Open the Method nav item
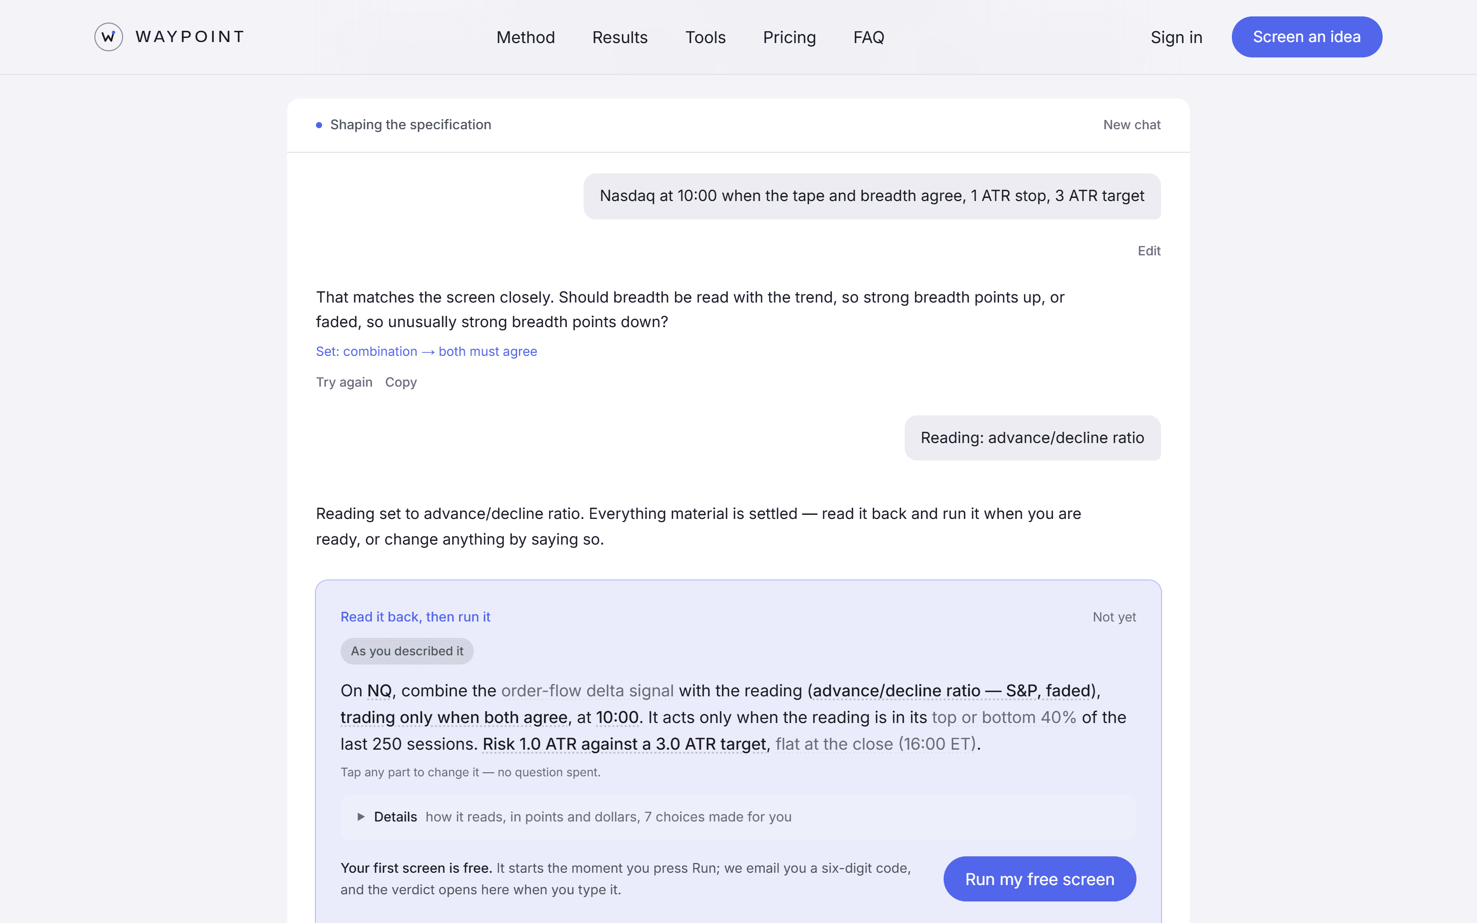This screenshot has width=1477, height=923. pos(526,37)
